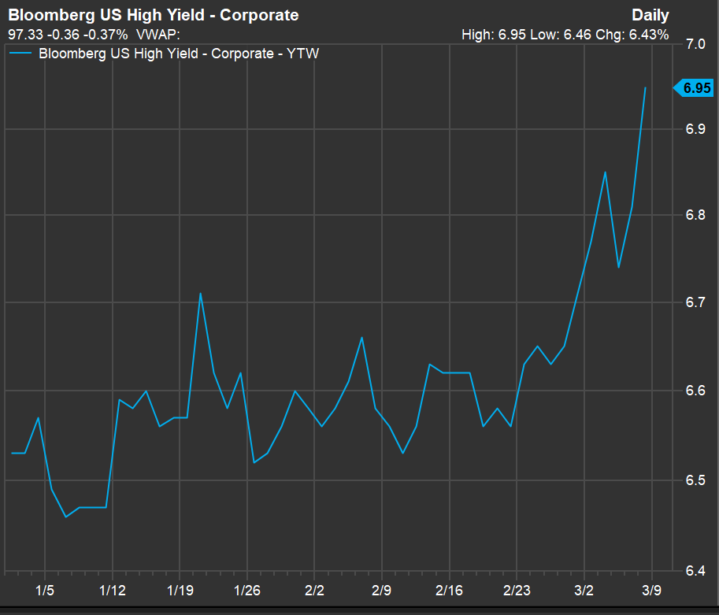
Task: Click the 2/16 date label
Action: [x=449, y=591]
